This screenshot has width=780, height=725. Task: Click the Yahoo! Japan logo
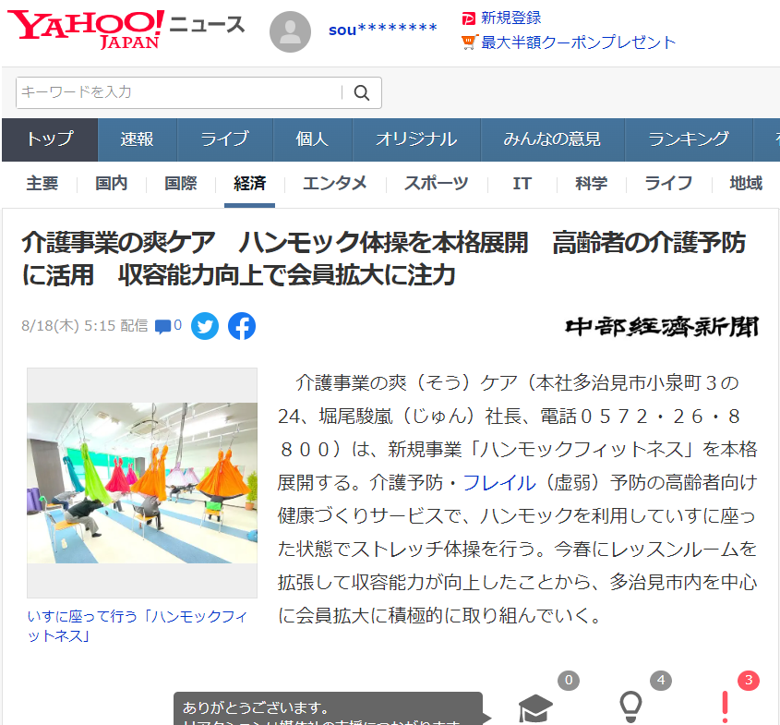pos(88,30)
